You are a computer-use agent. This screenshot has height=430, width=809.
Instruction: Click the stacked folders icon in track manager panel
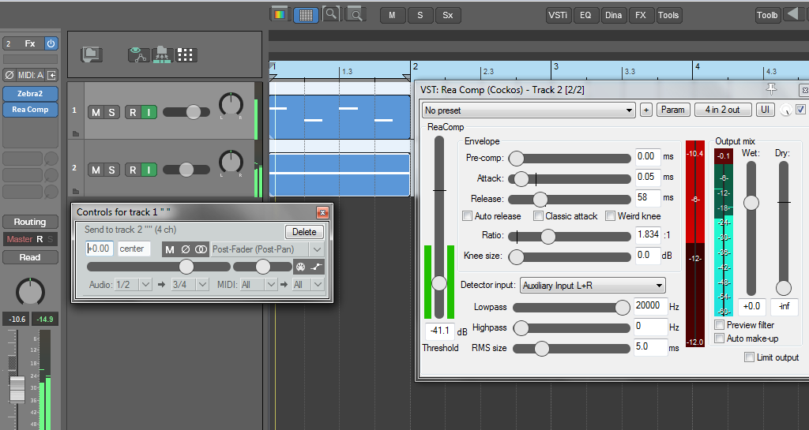pos(92,54)
